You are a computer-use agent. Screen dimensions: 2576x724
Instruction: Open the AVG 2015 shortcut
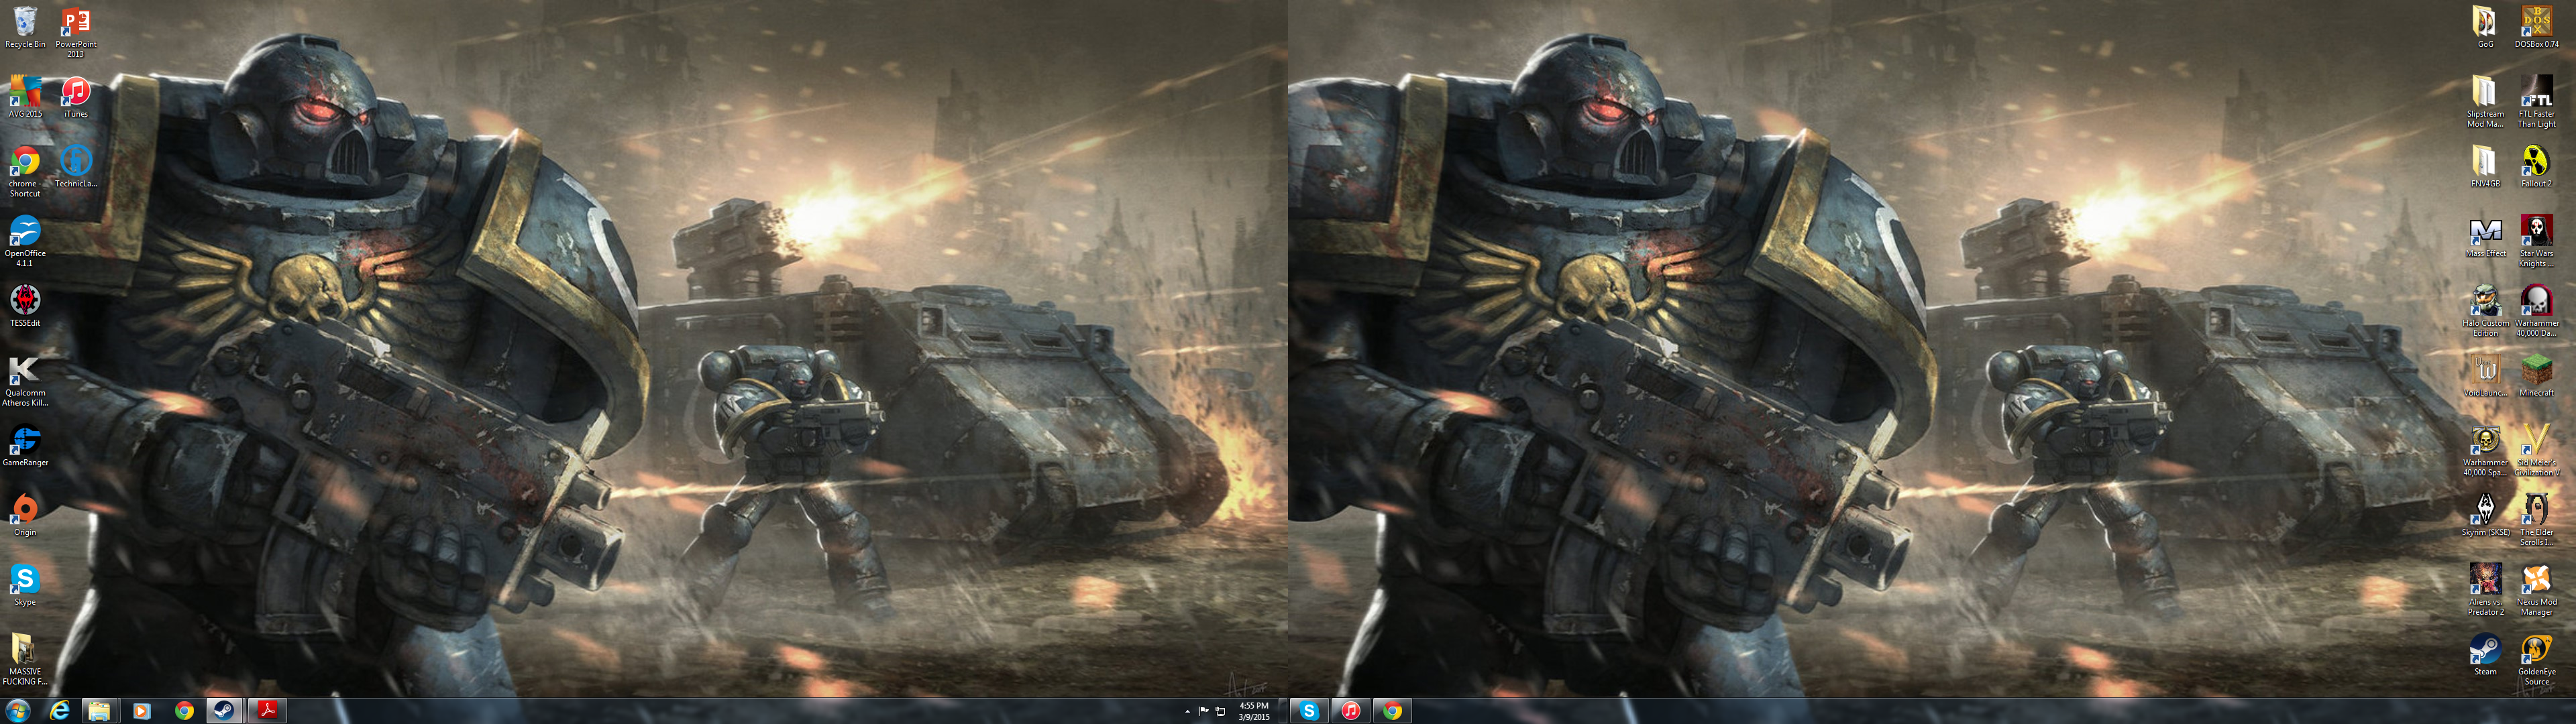pyautogui.click(x=25, y=97)
